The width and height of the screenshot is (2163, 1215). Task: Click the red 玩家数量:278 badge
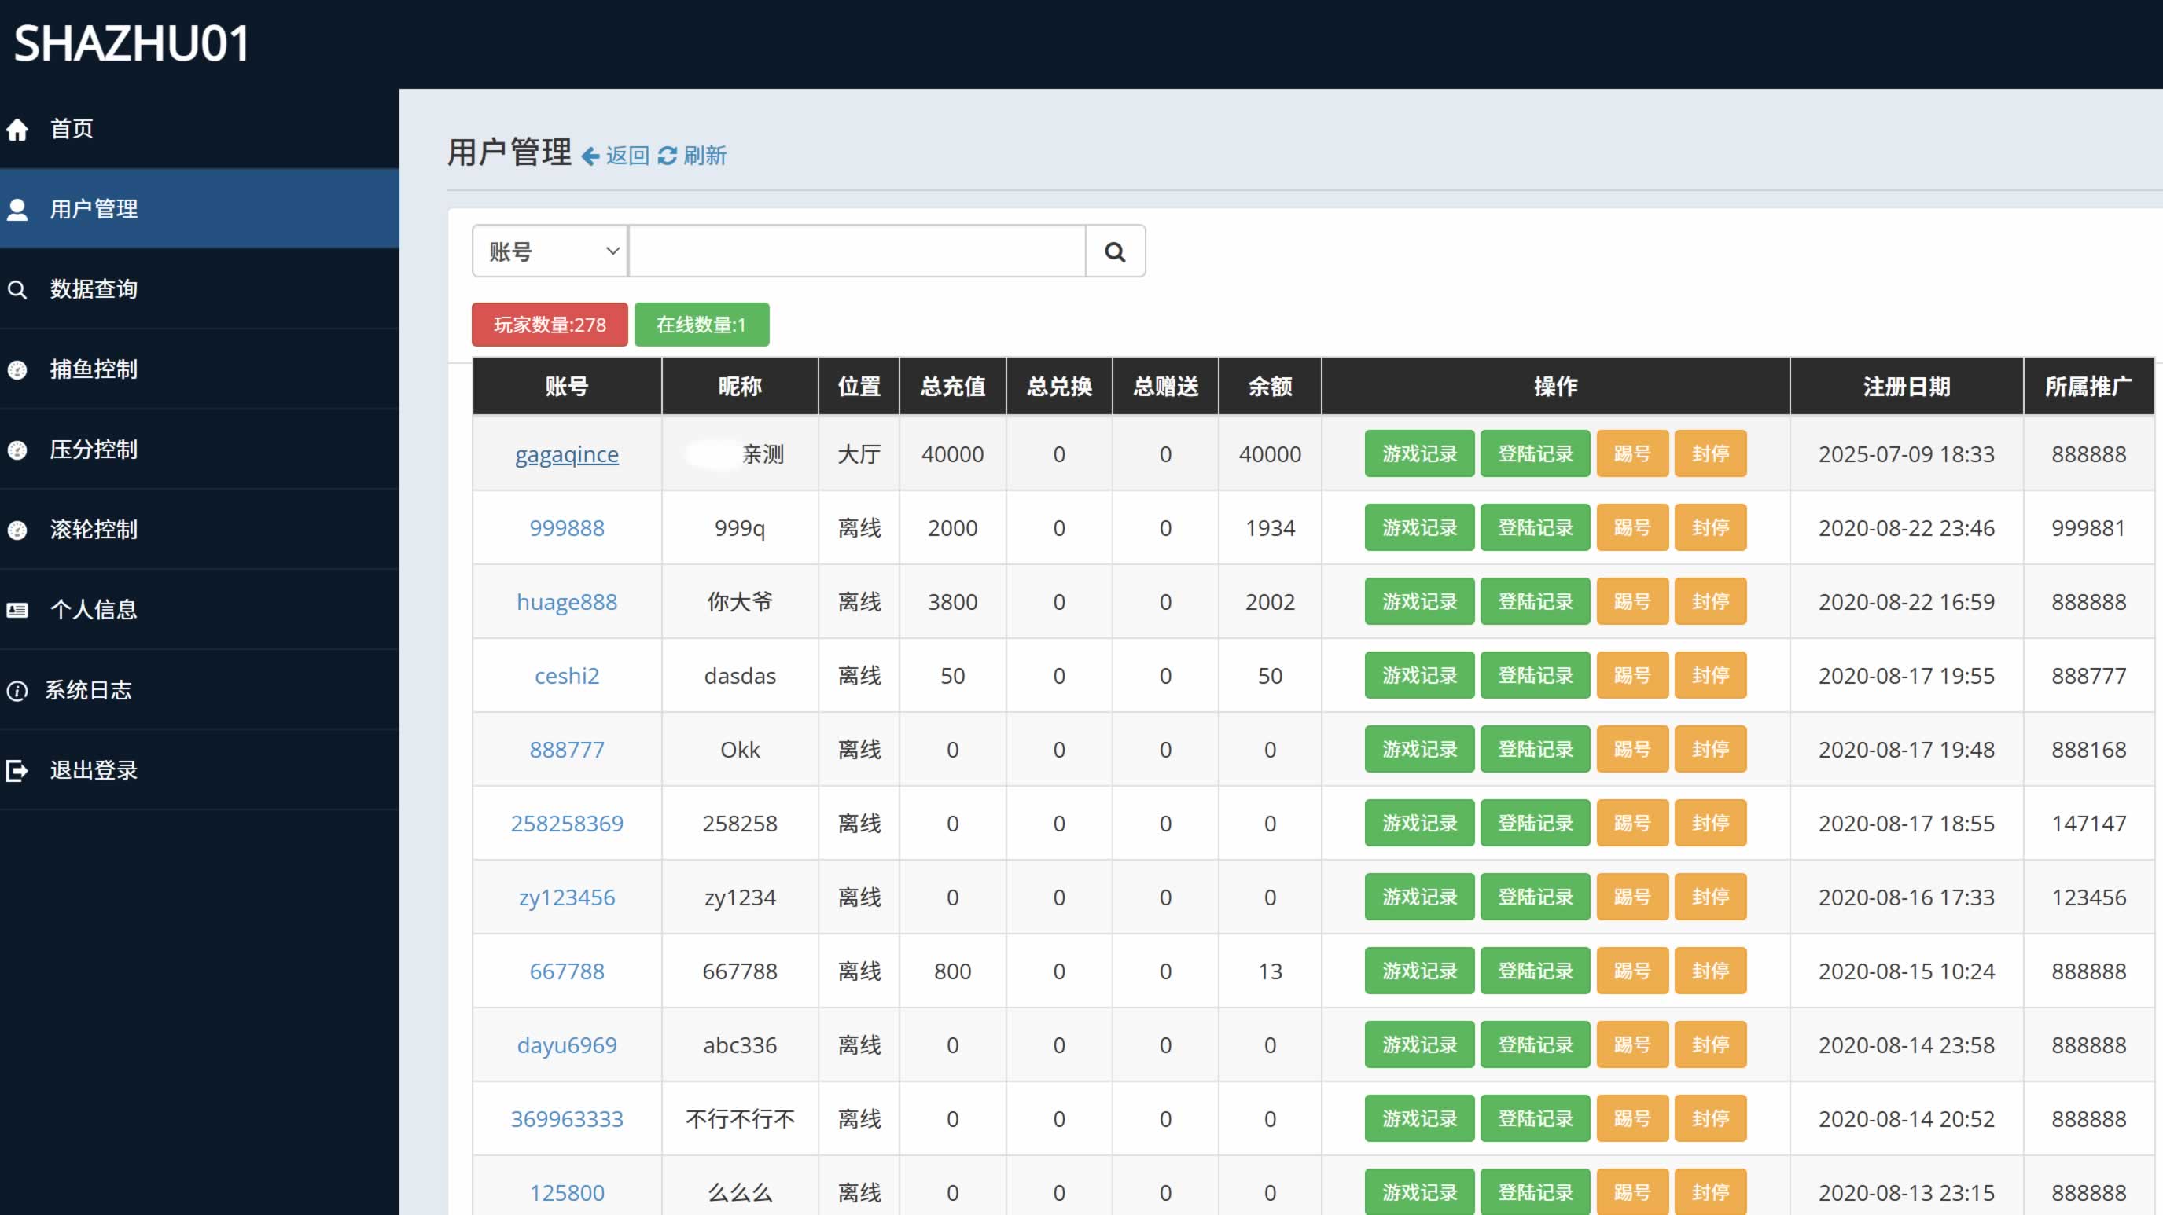(x=549, y=325)
